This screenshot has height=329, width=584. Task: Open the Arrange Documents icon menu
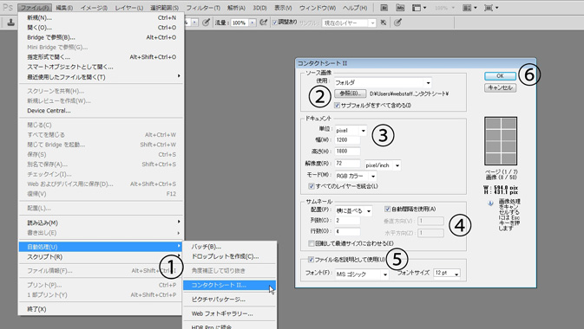469,8
